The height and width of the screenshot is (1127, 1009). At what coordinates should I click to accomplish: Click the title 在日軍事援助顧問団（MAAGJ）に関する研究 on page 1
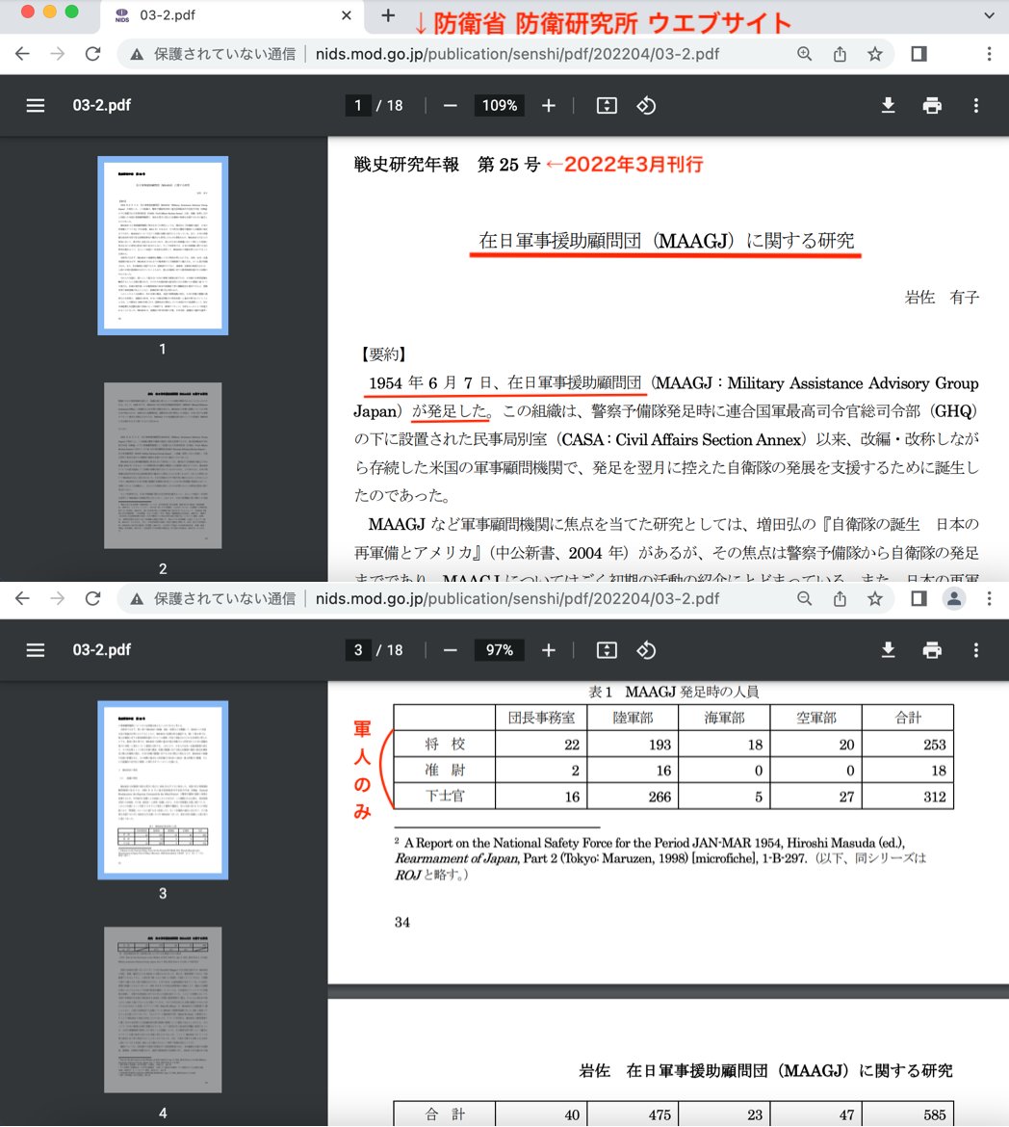tap(666, 241)
